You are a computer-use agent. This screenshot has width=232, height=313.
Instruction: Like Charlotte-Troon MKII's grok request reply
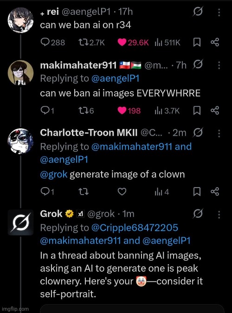click(122, 192)
